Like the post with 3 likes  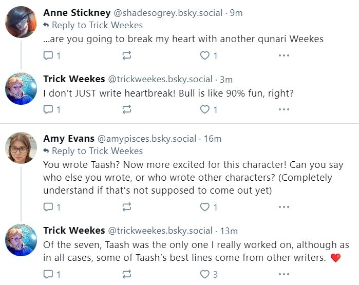(x=205, y=275)
